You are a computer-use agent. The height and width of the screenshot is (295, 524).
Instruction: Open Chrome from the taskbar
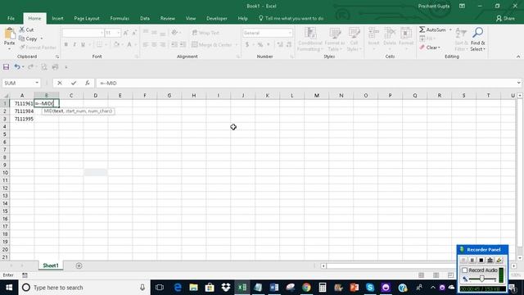click(306, 288)
